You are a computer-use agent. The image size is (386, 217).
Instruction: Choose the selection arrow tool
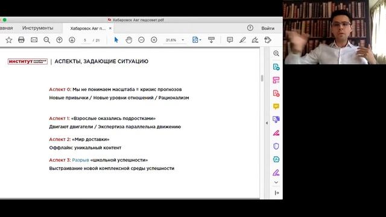116,40
